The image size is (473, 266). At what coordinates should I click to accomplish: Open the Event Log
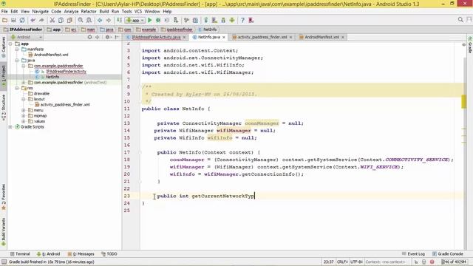(414, 254)
